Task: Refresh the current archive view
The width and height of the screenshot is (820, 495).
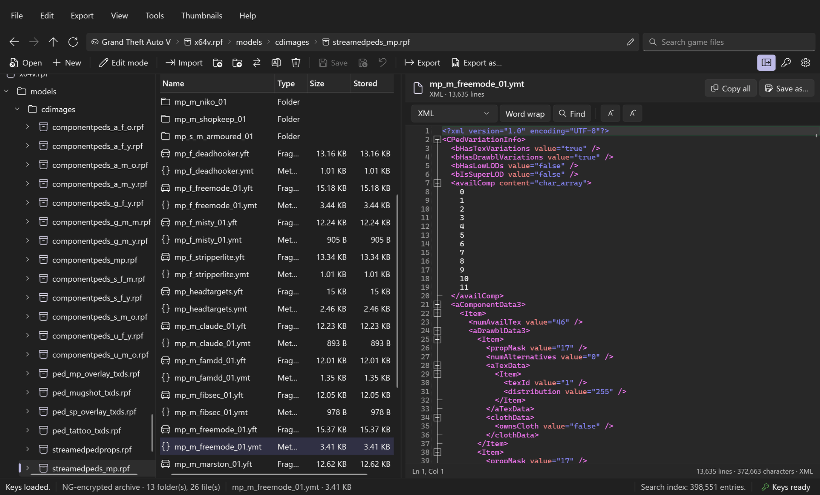Action: coord(73,42)
